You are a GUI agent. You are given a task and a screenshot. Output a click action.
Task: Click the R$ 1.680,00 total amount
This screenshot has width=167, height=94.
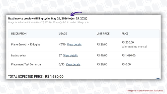54,76
